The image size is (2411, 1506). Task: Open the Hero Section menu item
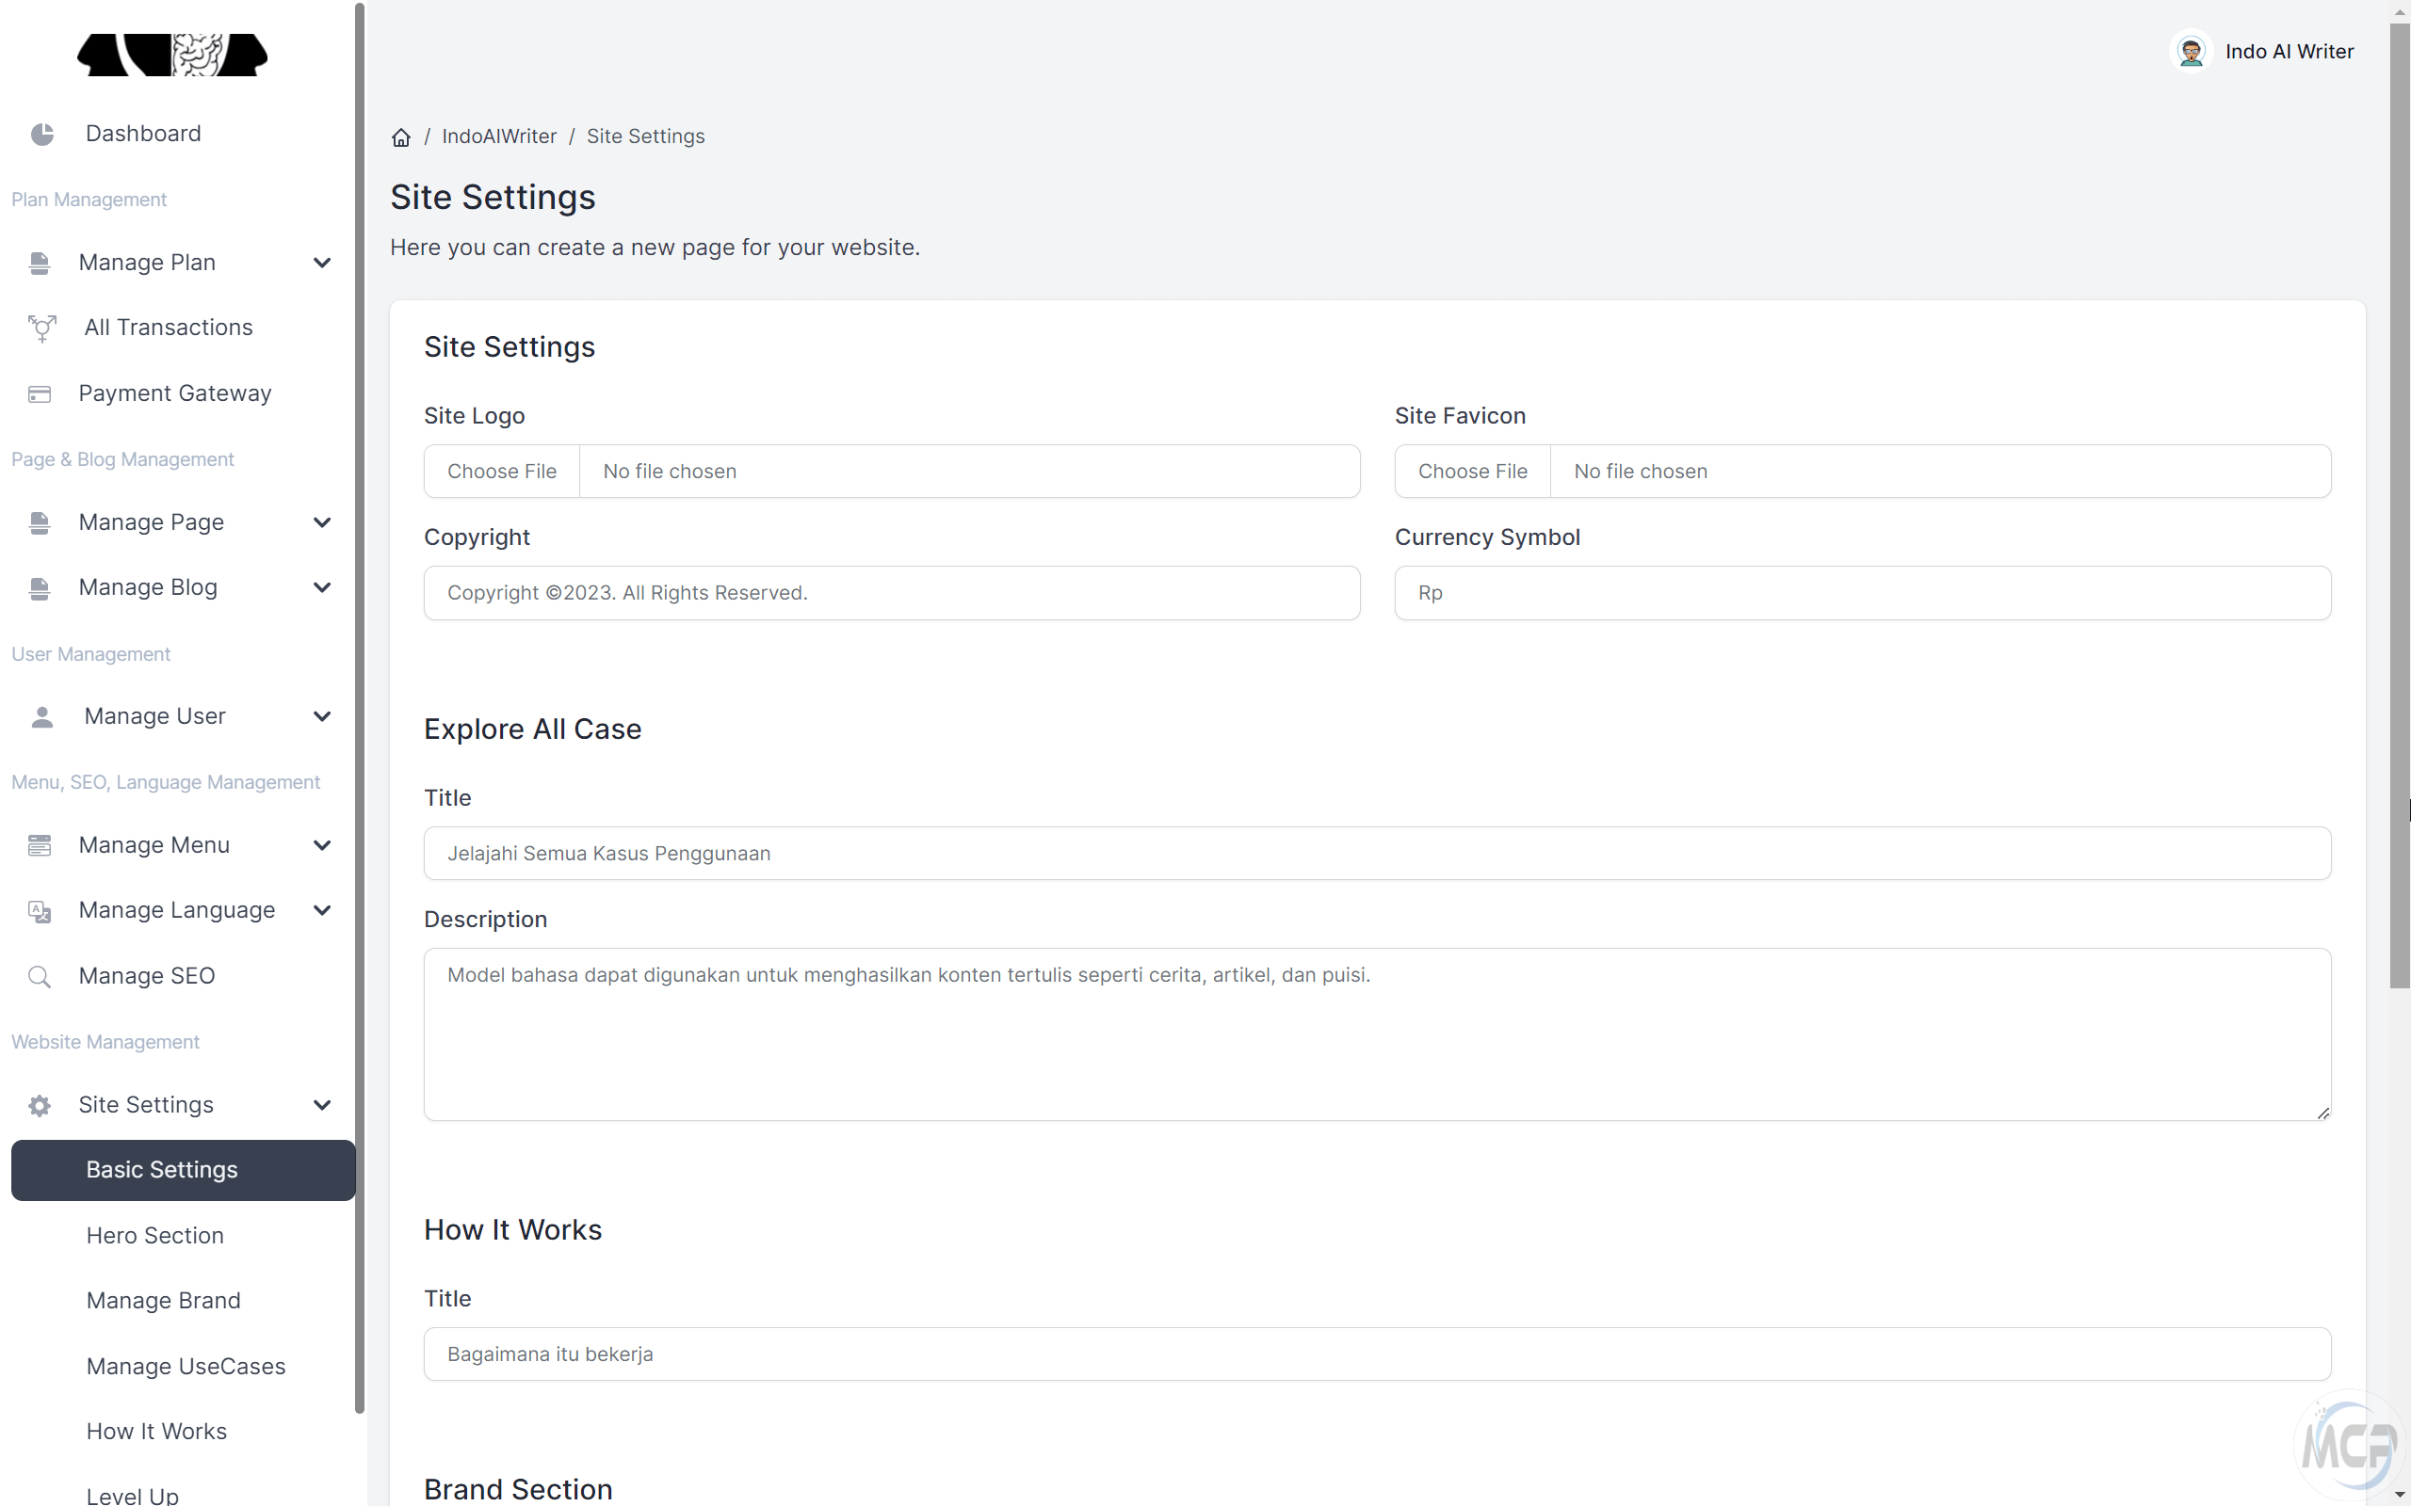(155, 1236)
